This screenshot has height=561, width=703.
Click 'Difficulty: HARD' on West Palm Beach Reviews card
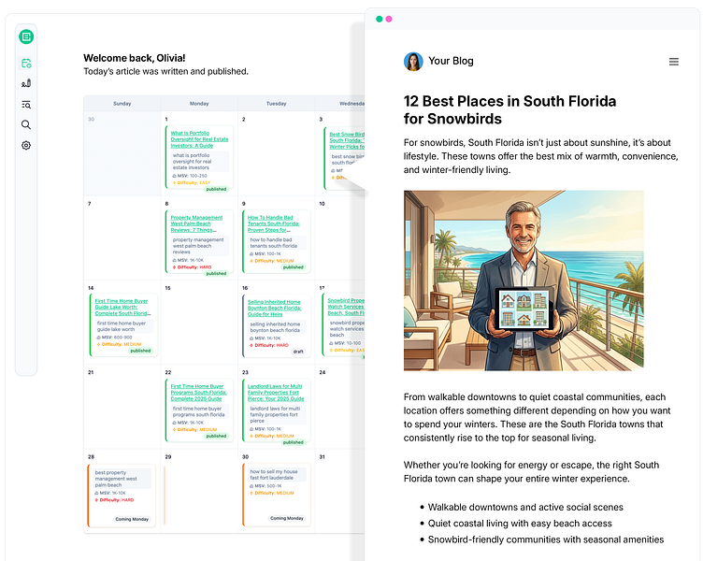pyautogui.click(x=193, y=267)
